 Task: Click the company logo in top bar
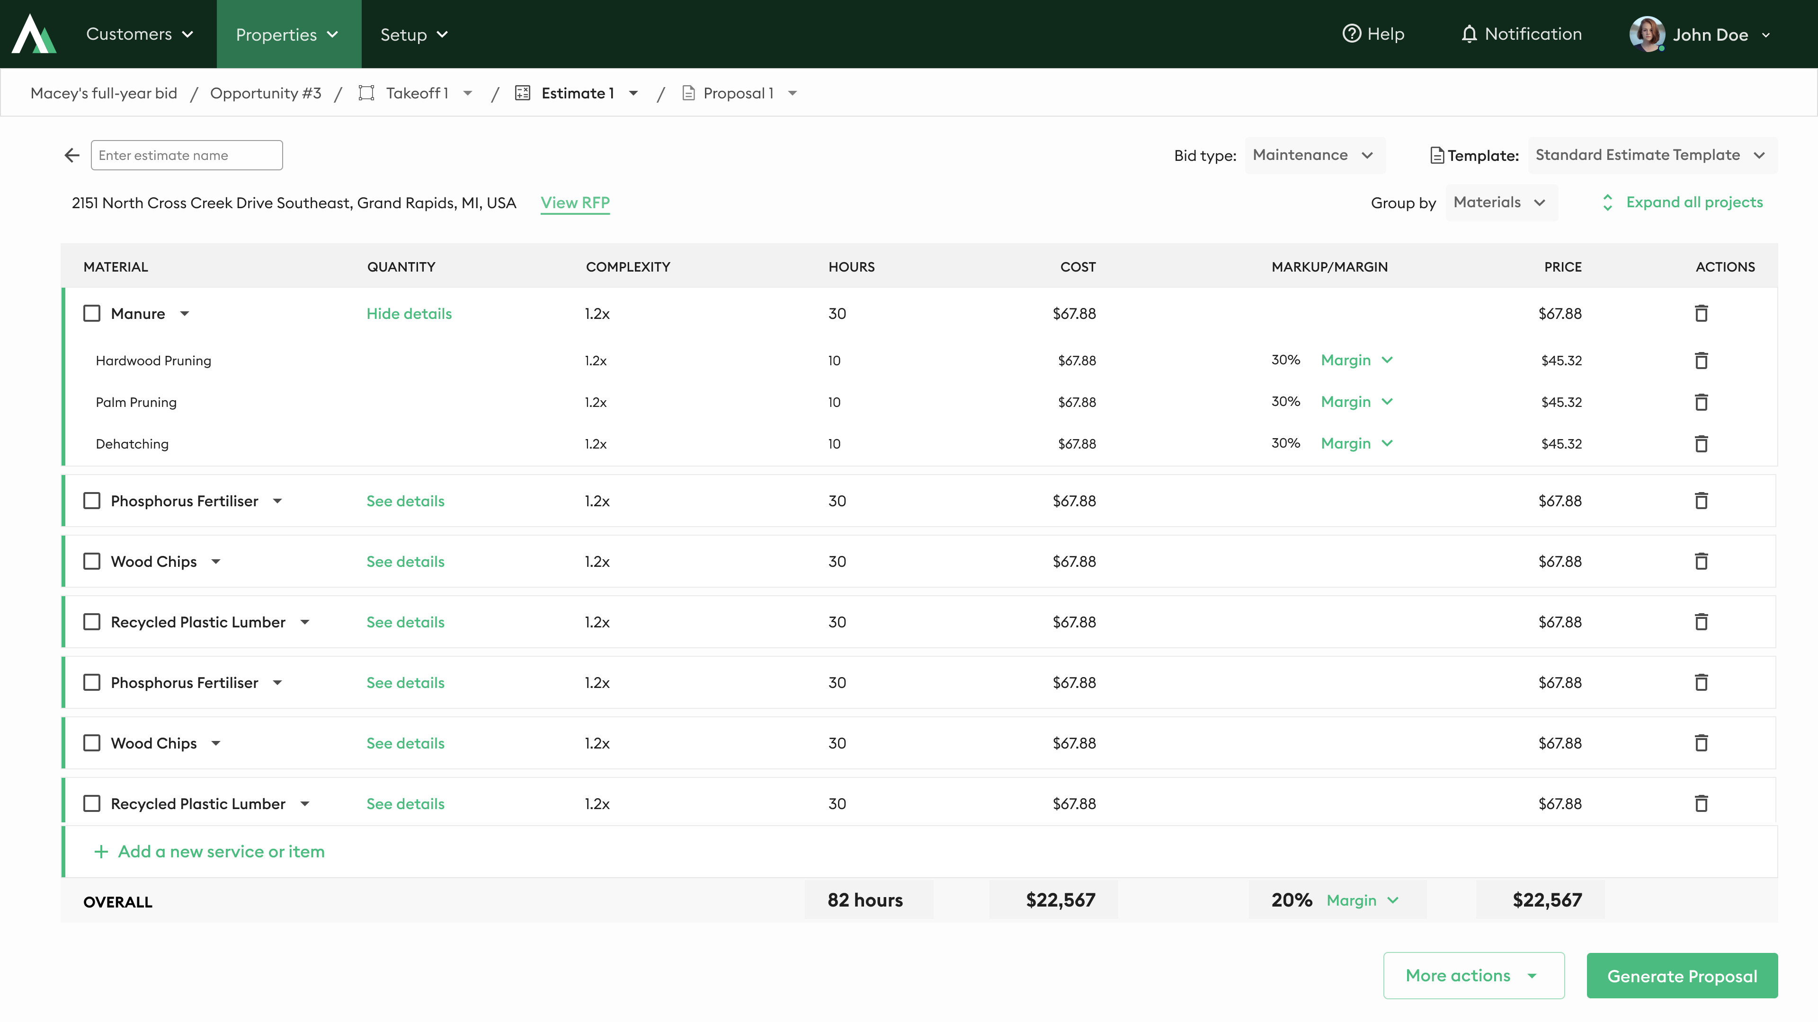[x=34, y=34]
